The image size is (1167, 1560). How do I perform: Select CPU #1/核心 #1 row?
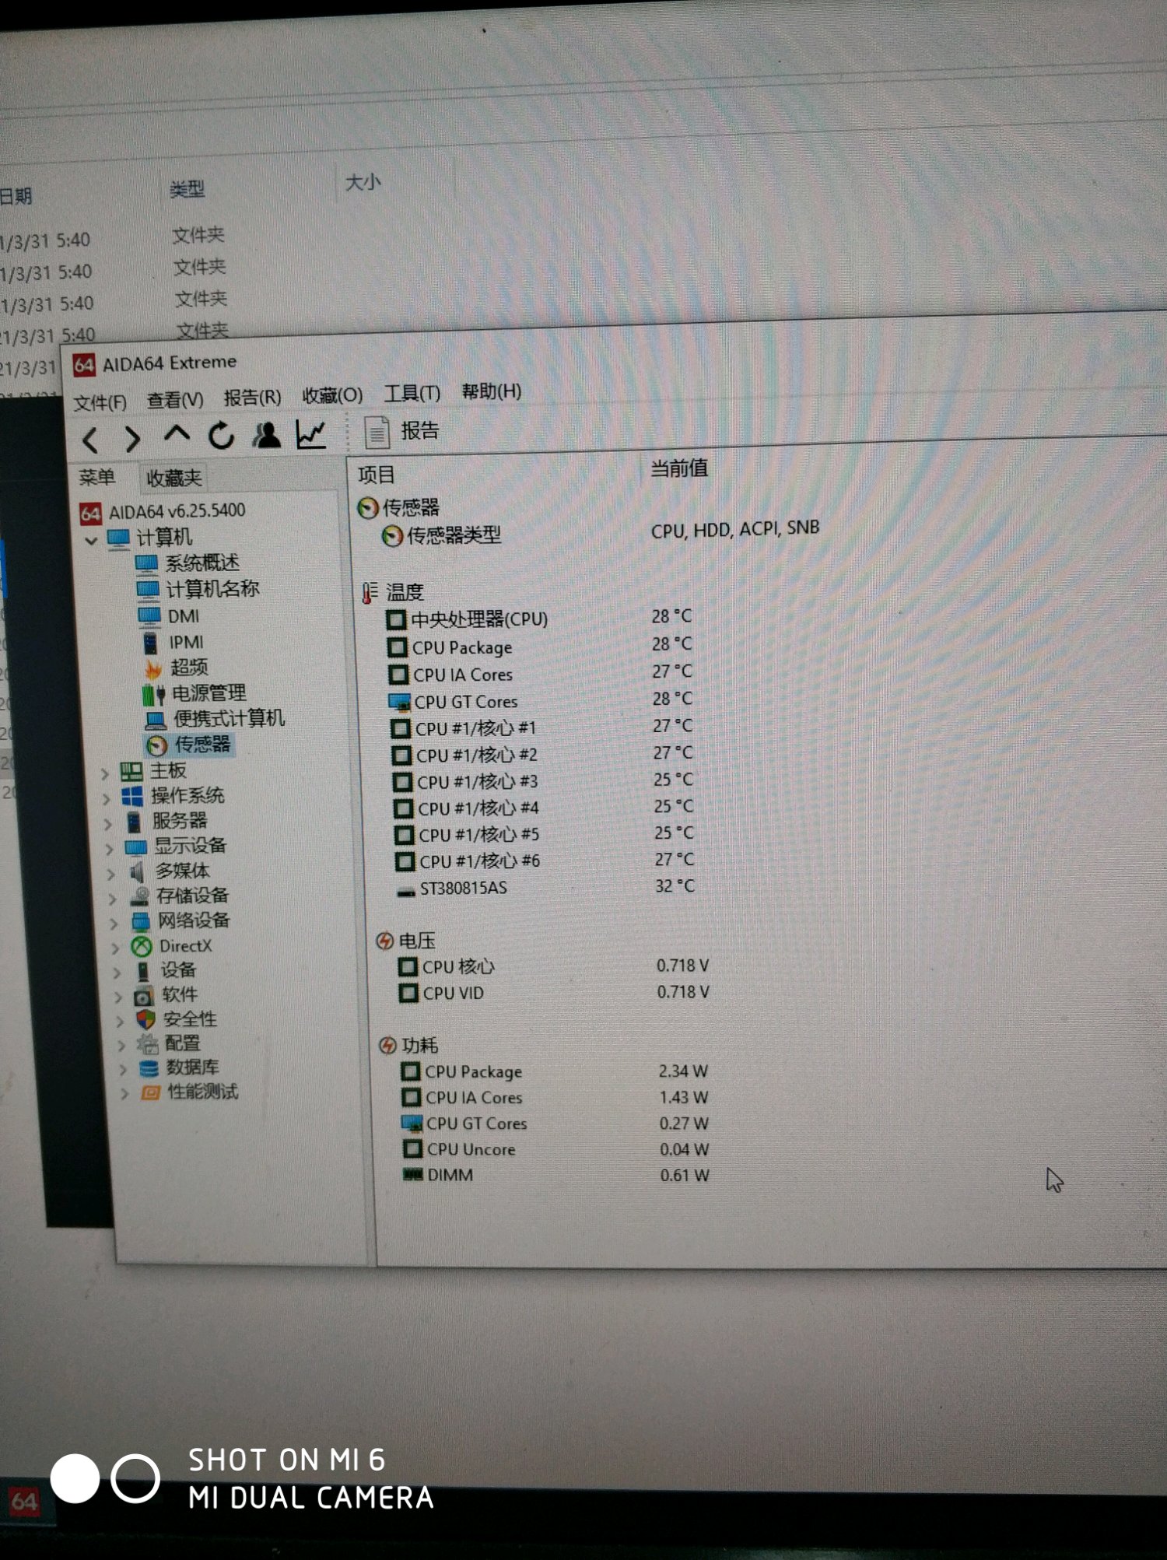tap(542, 727)
